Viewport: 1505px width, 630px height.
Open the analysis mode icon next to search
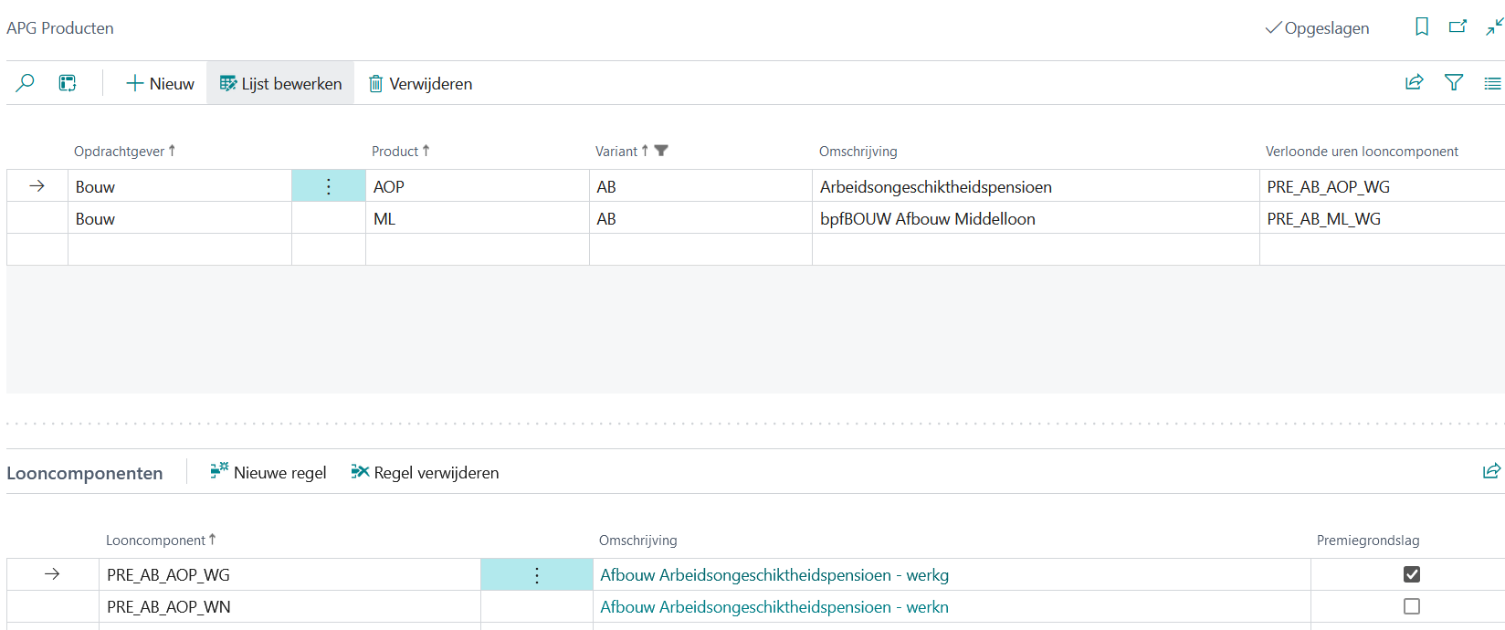[x=68, y=83]
